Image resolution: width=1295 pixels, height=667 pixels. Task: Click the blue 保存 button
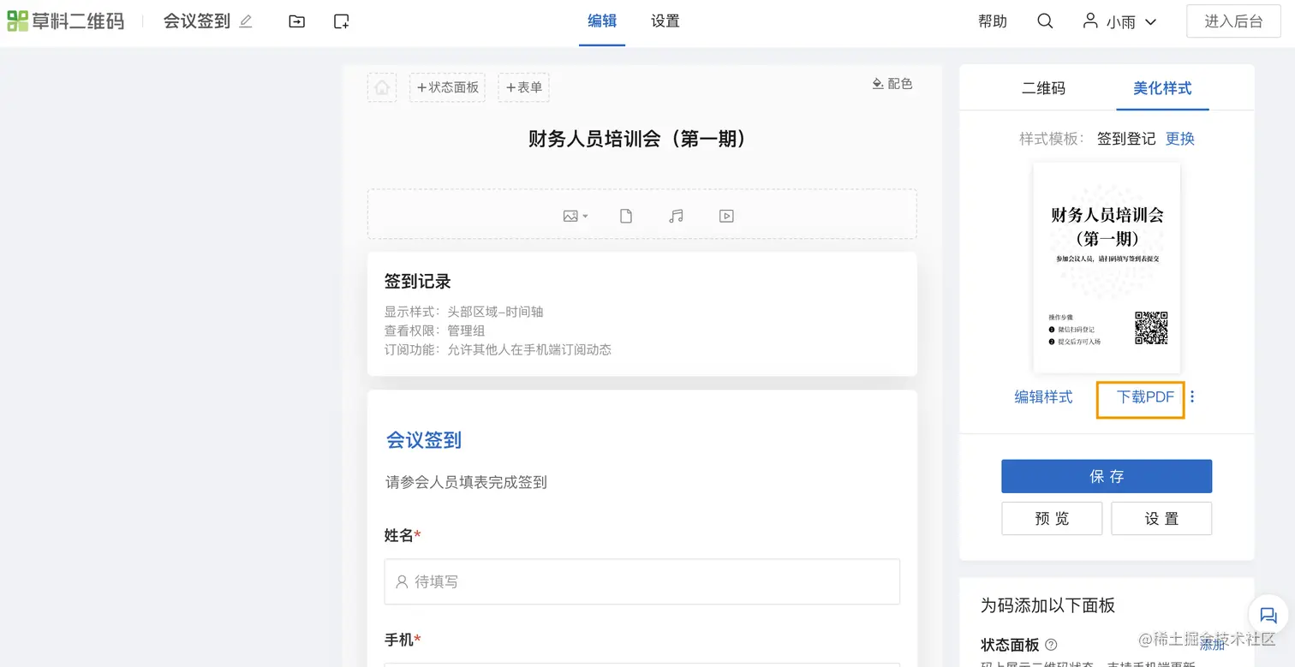[1107, 476]
